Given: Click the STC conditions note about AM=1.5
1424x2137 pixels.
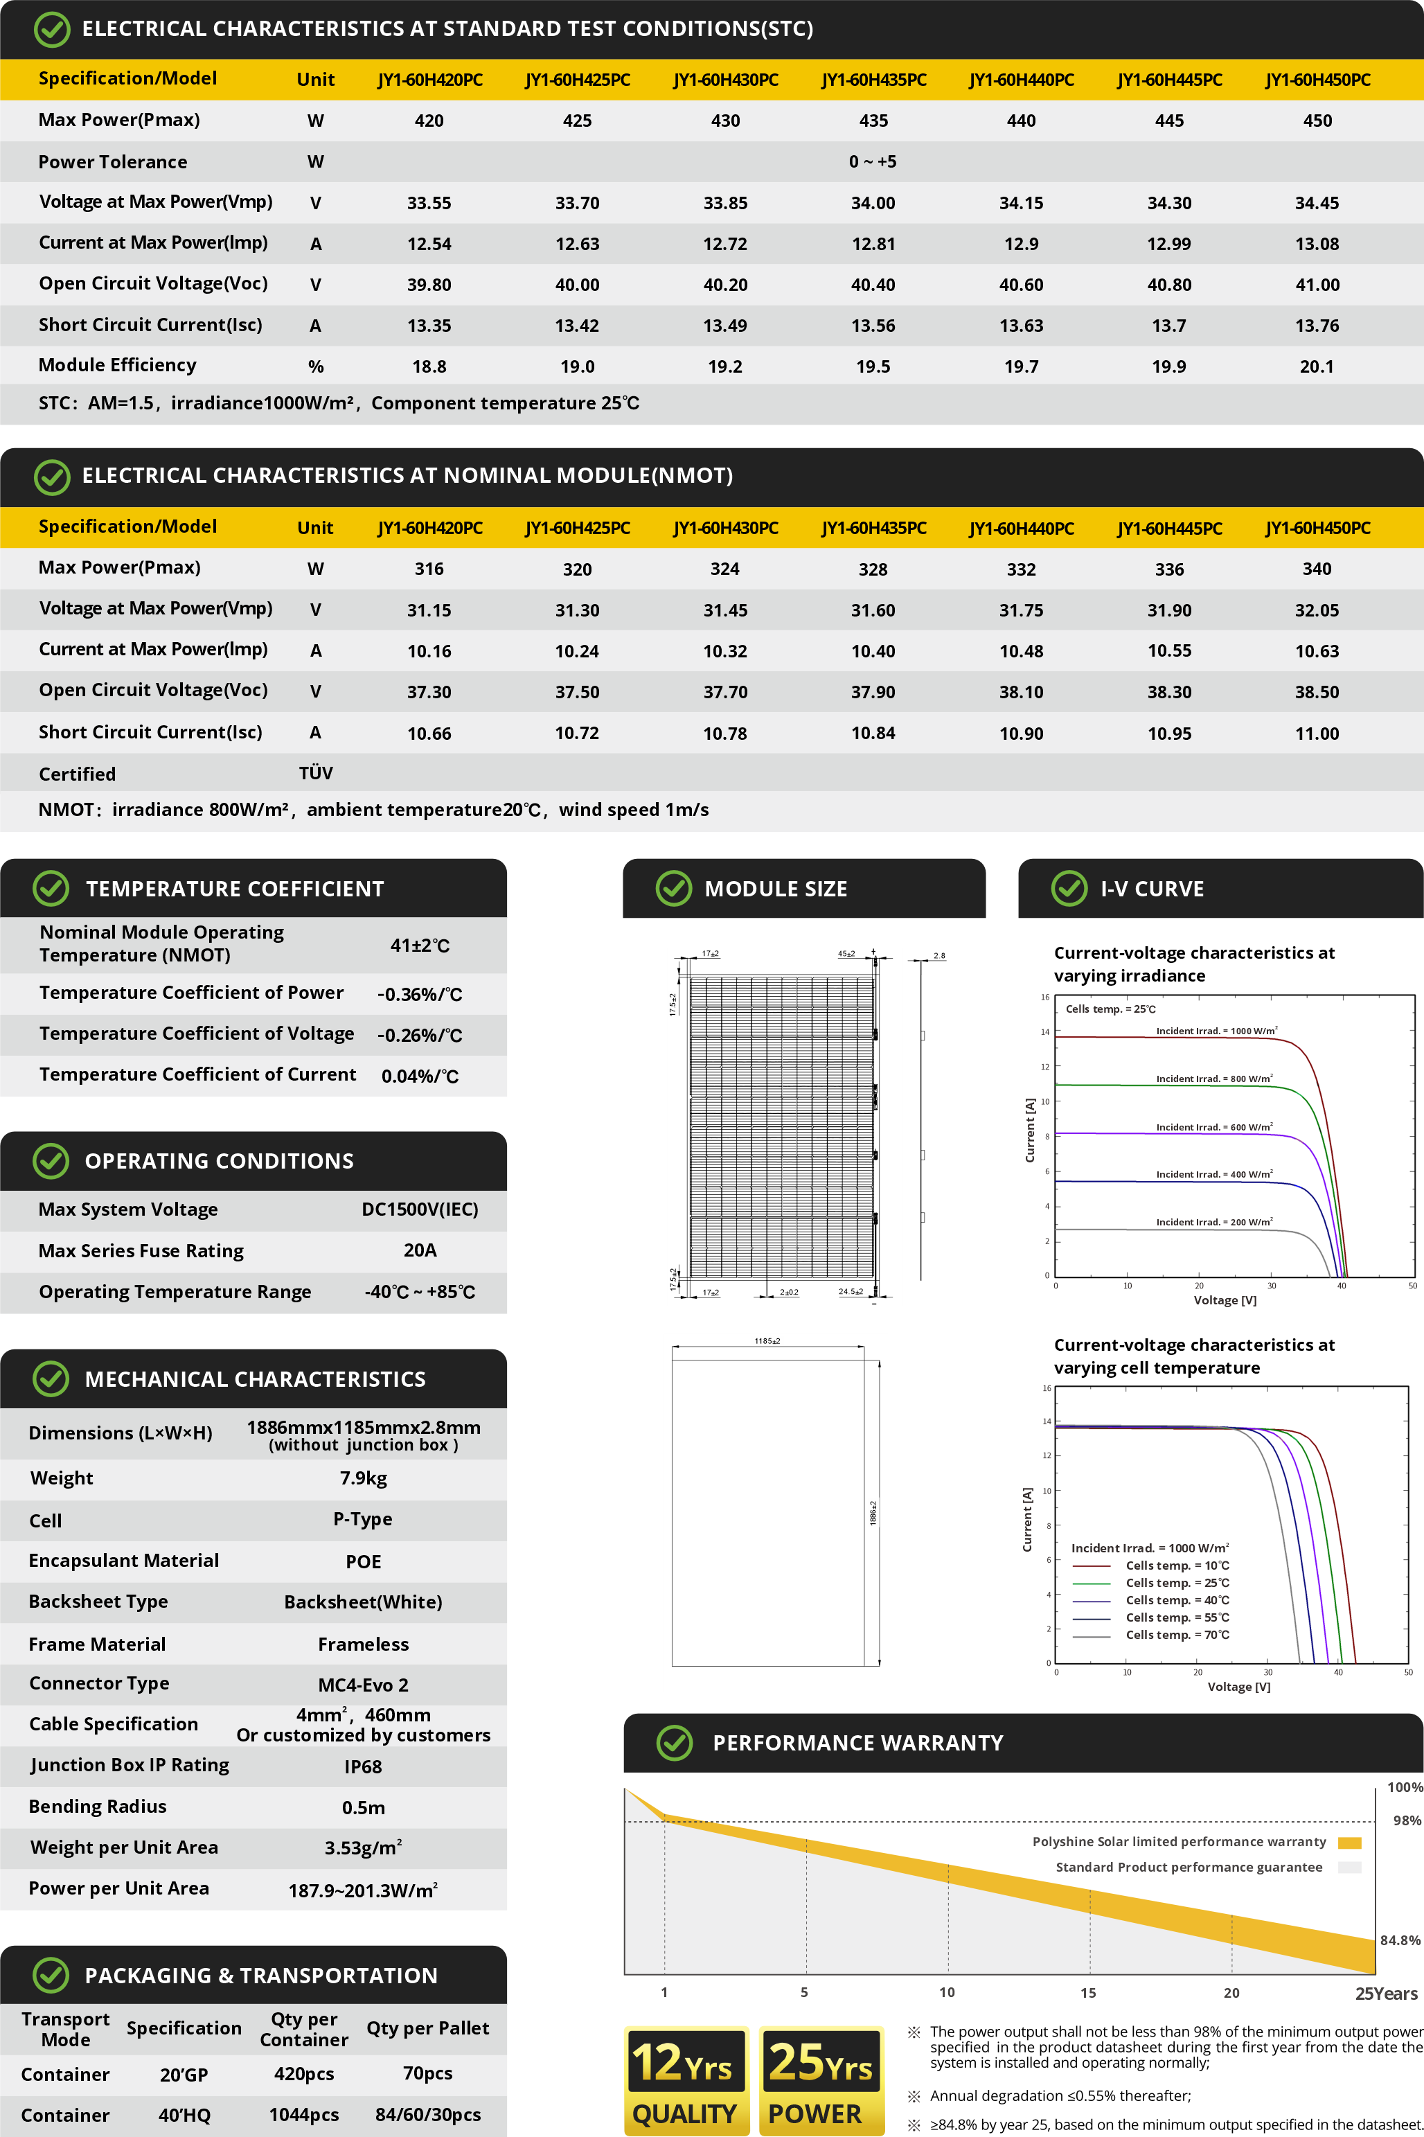Looking at the screenshot, I should [x=339, y=403].
